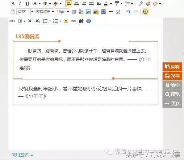This screenshot has width=184, height=160.
Task: Toggle justify alignment
Action: coord(91,4)
